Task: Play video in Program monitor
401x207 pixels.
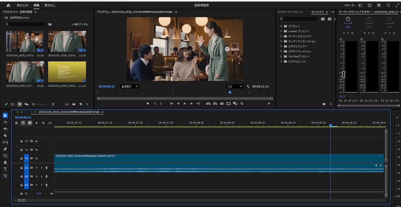Action: (185, 104)
